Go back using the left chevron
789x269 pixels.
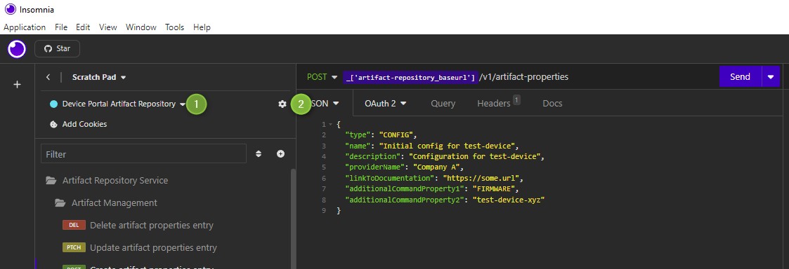(x=48, y=77)
